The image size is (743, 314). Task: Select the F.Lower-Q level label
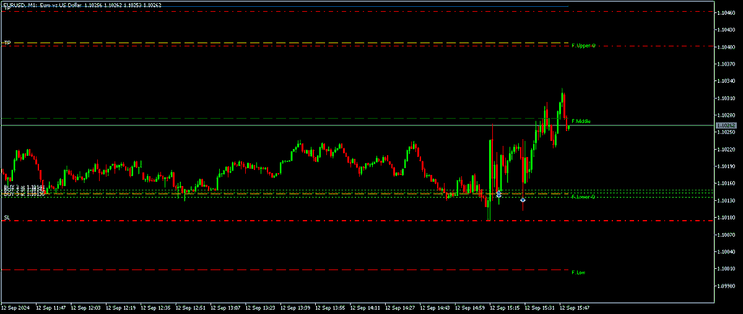click(583, 197)
